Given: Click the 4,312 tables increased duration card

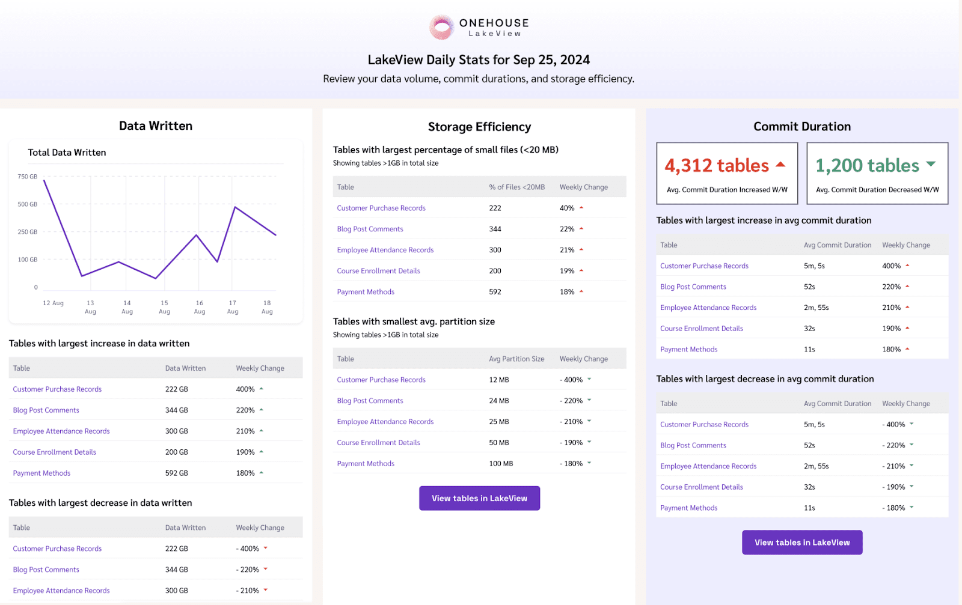Looking at the screenshot, I should pyautogui.click(x=727, y=174).
